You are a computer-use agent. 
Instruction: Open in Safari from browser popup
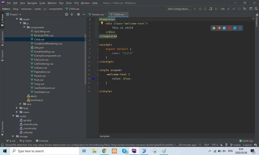224,28
